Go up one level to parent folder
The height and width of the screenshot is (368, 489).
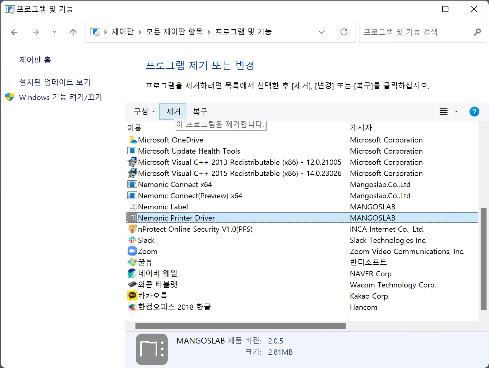73,32
